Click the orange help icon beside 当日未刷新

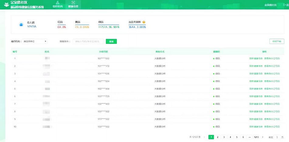click(x=144, y=22)
